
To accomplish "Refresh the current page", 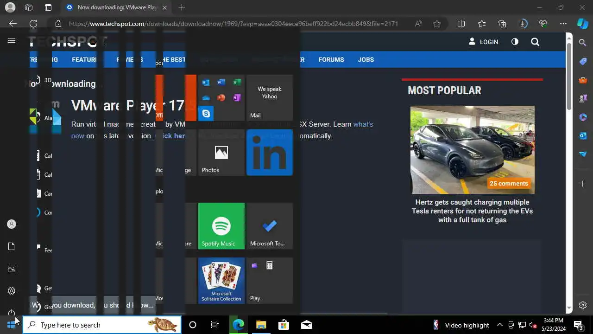I will coord(33,24).
